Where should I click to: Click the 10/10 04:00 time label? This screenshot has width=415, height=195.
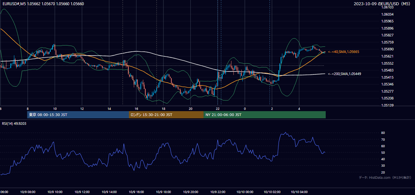(299, 192)
